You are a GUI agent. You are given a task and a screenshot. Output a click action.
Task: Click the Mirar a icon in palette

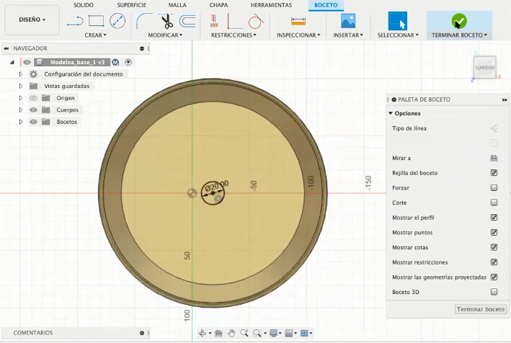point(494,158)
